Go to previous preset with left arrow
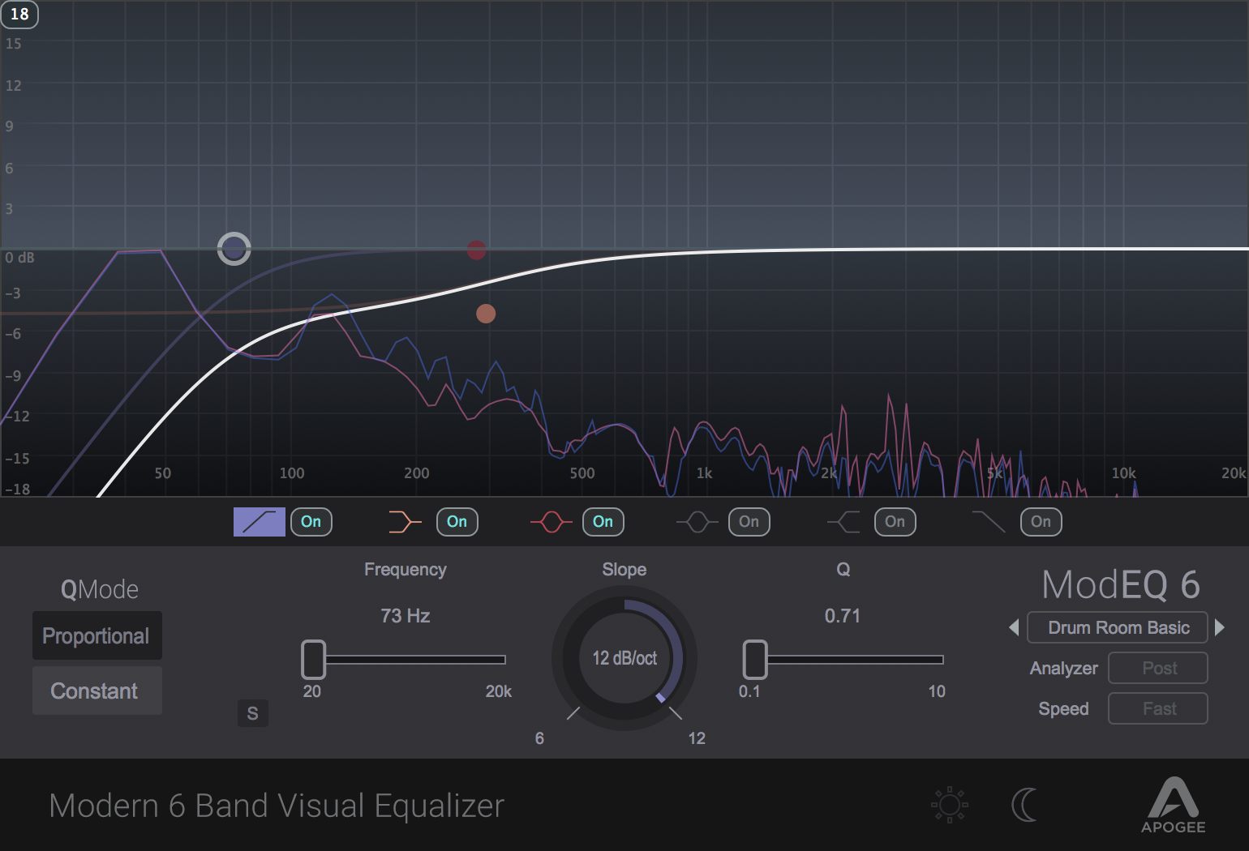 (x=1013, y=626)
